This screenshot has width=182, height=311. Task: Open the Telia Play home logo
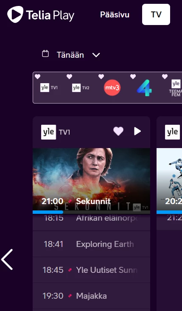41,14
